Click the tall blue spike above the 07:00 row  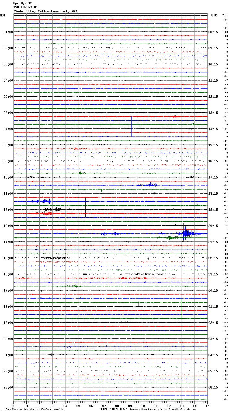[x=131, y=127]
